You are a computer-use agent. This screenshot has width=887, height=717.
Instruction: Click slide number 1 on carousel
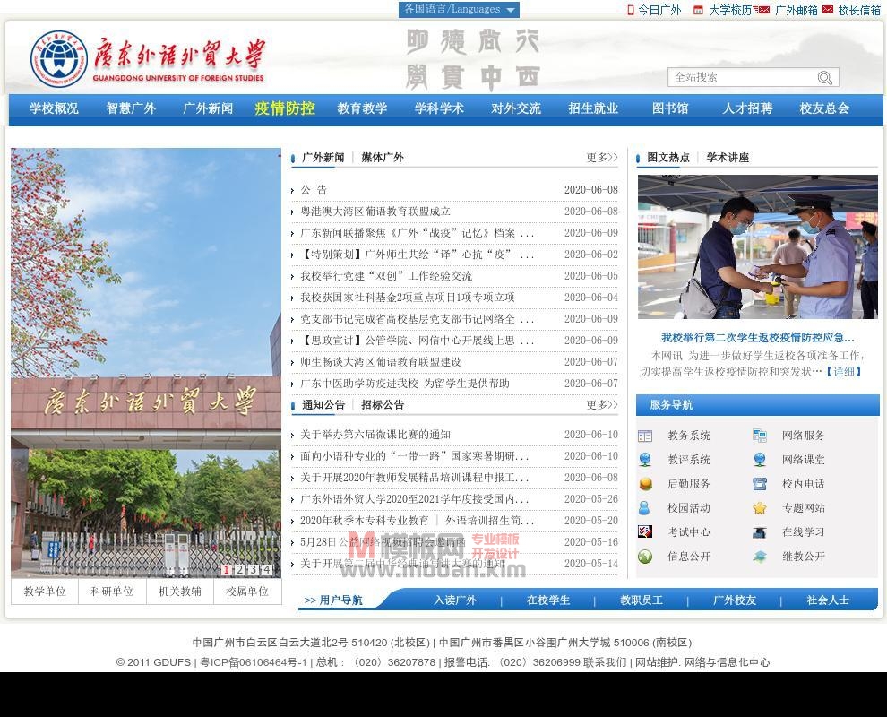227,570
